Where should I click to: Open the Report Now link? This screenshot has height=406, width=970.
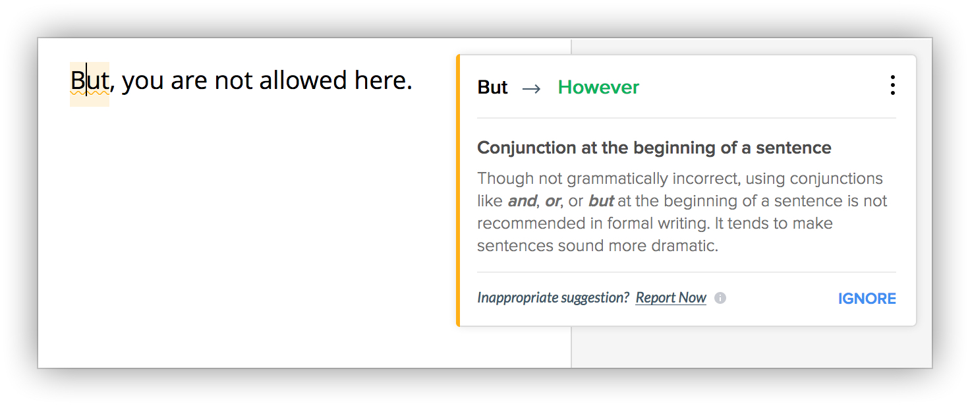coord(671,298)
